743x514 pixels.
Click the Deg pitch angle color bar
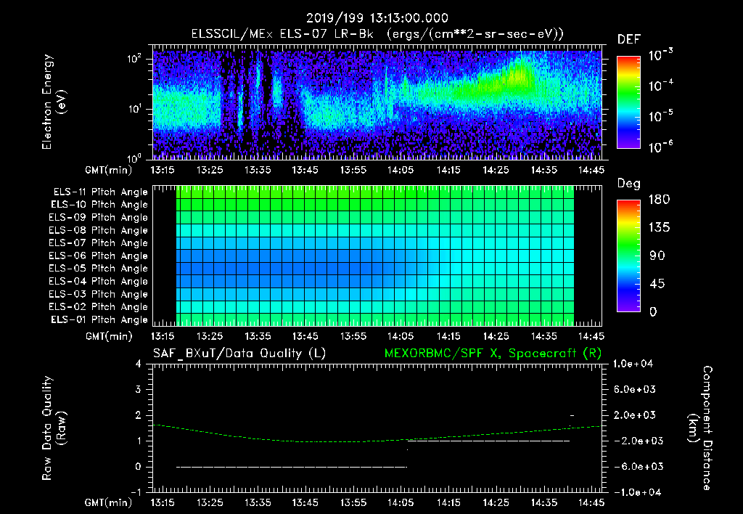[x=628, y=256]
